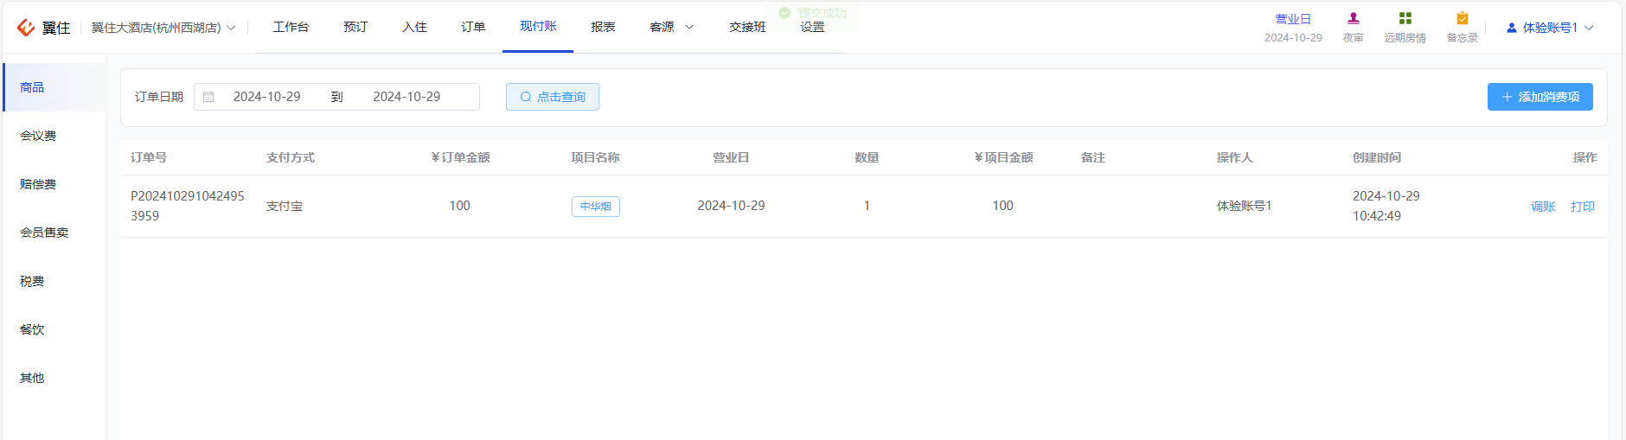
Task: Click the 数量 column header
Action: [x=867, y=157]
